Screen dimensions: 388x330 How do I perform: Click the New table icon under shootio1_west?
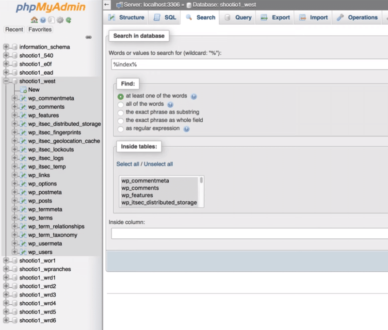23,90
